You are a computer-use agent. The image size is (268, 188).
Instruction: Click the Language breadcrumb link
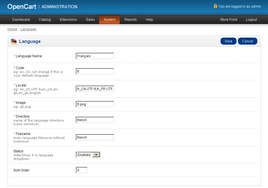pos(28,29)
